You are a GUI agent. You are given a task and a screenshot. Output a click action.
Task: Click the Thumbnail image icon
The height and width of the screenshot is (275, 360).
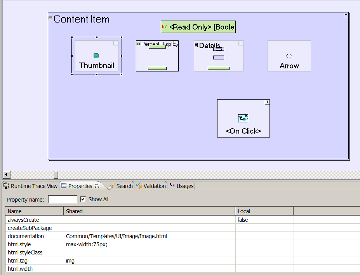pyautogui.click(x=96, y=56)
